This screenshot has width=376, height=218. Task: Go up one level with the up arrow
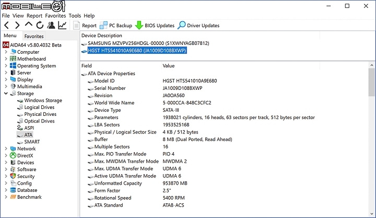pos(29,25)
